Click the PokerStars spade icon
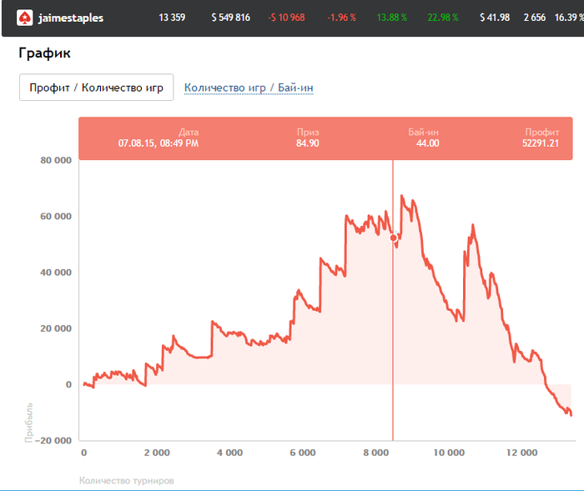This screenshot has width=584, height=491. point(24,18)
